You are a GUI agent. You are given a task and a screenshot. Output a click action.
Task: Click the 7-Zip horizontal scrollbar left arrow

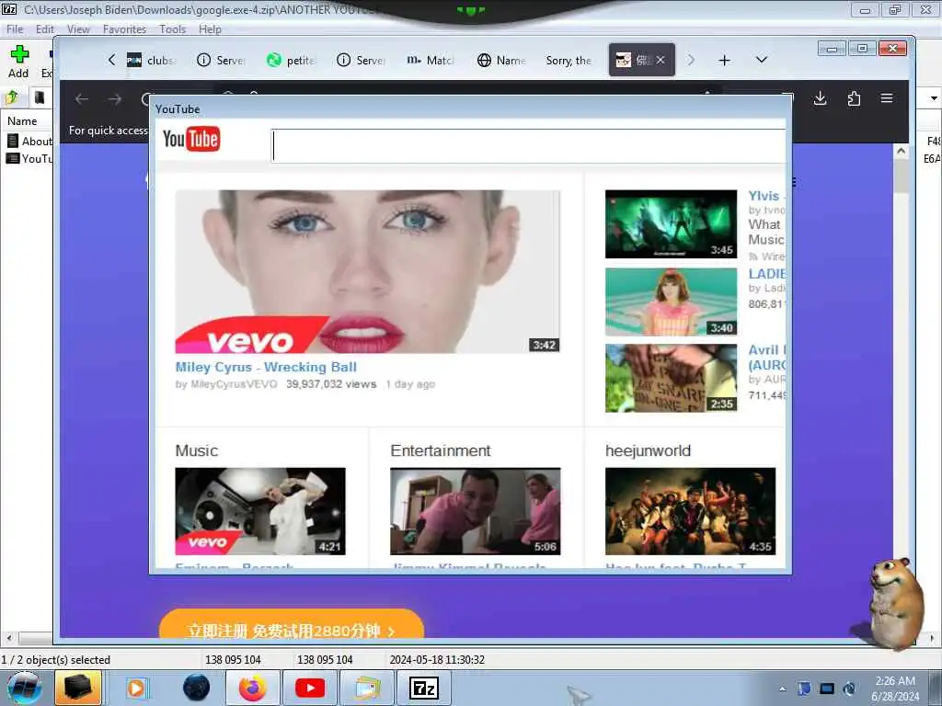tap(8, 638)
